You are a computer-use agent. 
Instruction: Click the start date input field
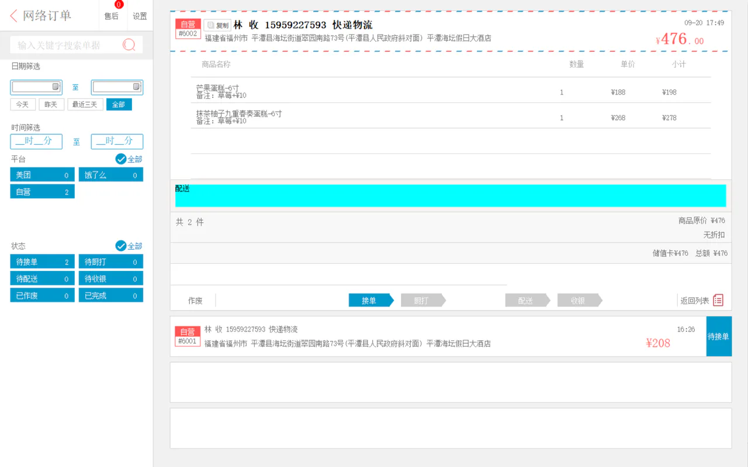coord(36,87)
